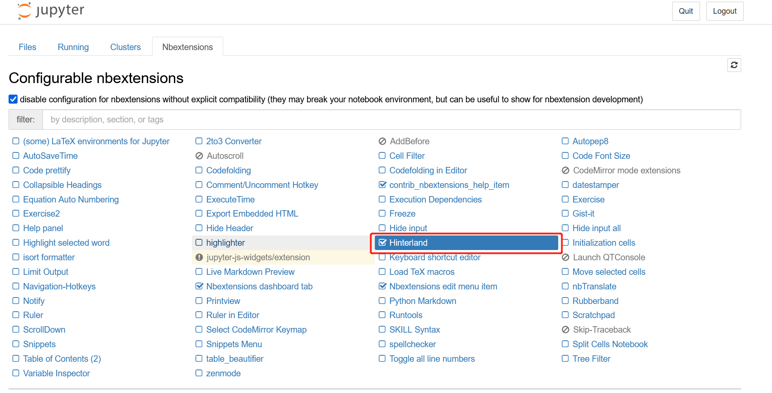Screen dimensions: 772x393
Task: Select the Notify extension
Action: click(x=34, y=301)
